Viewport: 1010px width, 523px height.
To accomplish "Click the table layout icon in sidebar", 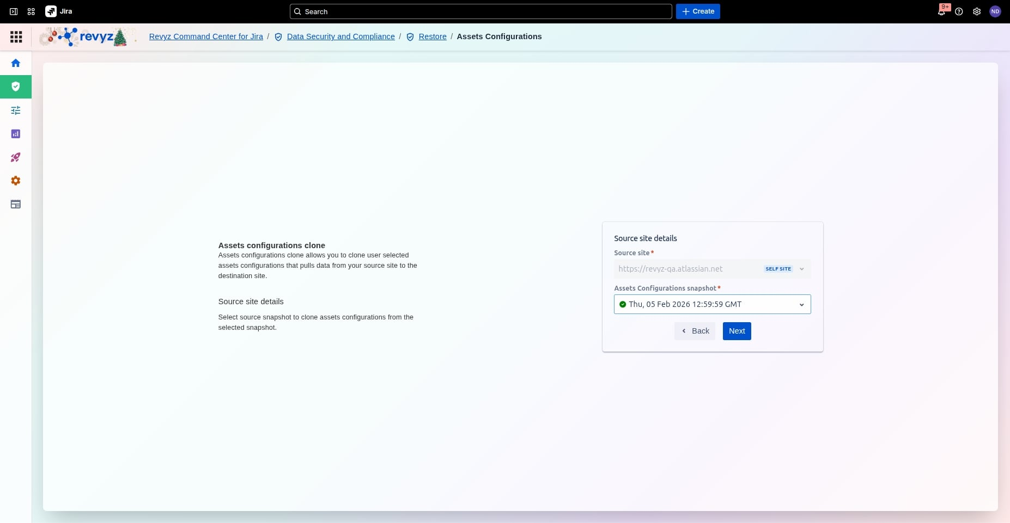I will click(x=16, y=204).
